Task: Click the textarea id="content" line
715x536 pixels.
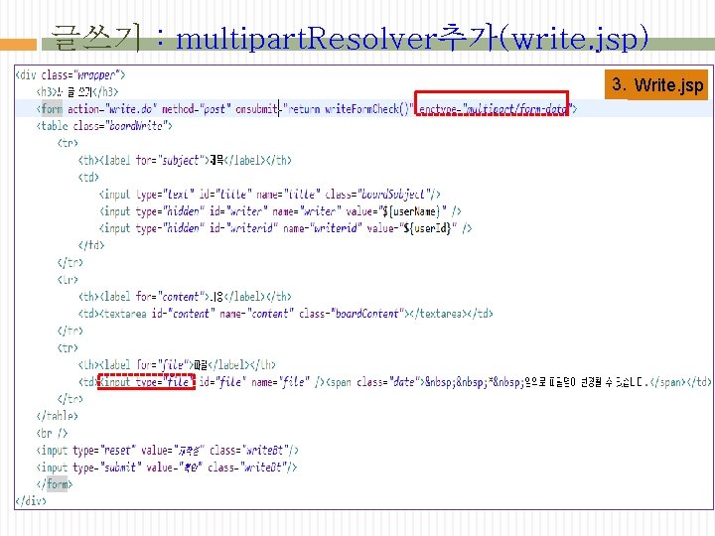Action: point(285,314)
